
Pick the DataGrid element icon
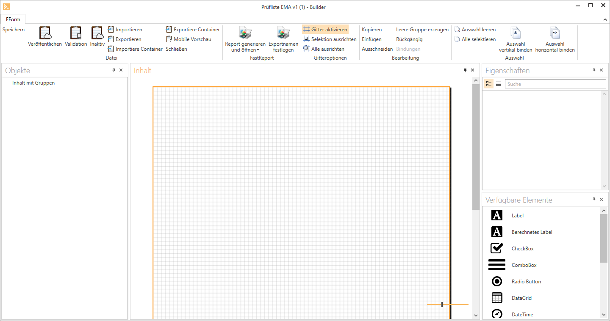[496, 298]
